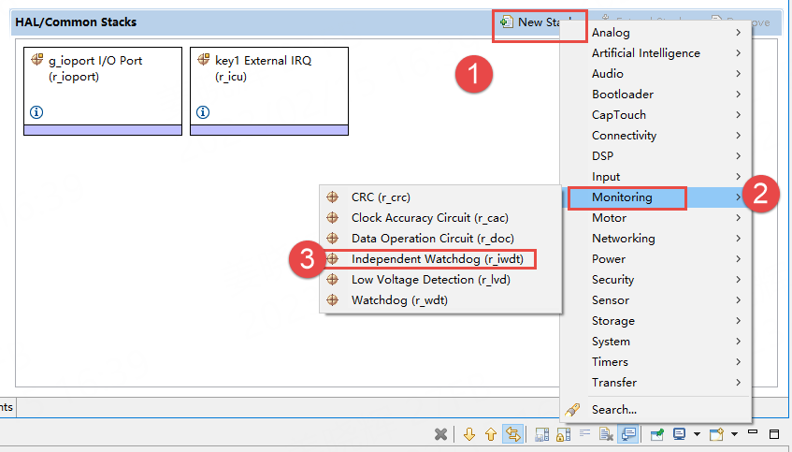Click the pin console icon
The image size is (792, 452).
coord(657,434)
